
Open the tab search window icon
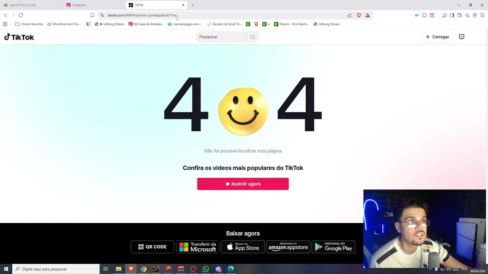point(432,15)
